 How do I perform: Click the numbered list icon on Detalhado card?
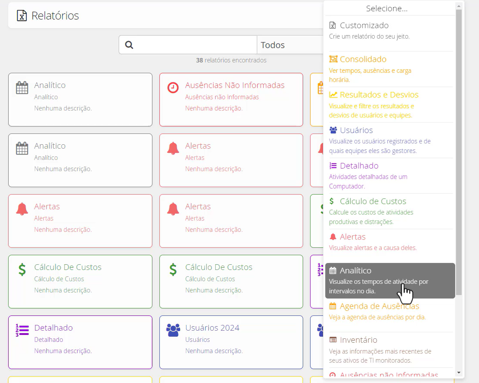pos(22,330)
